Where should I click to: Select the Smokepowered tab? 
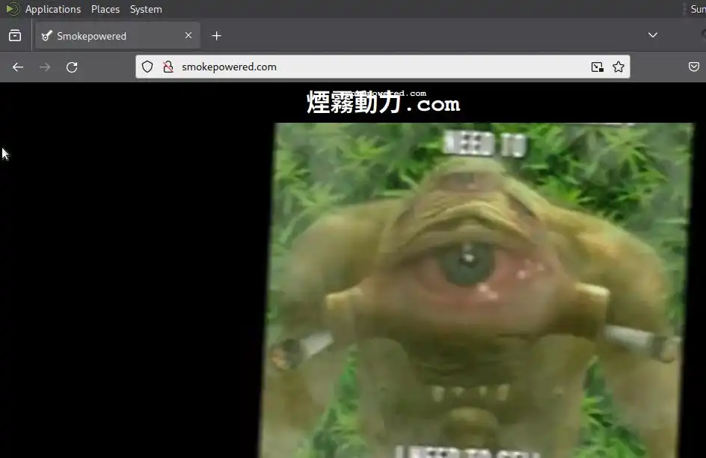click(x=117, y=36)
